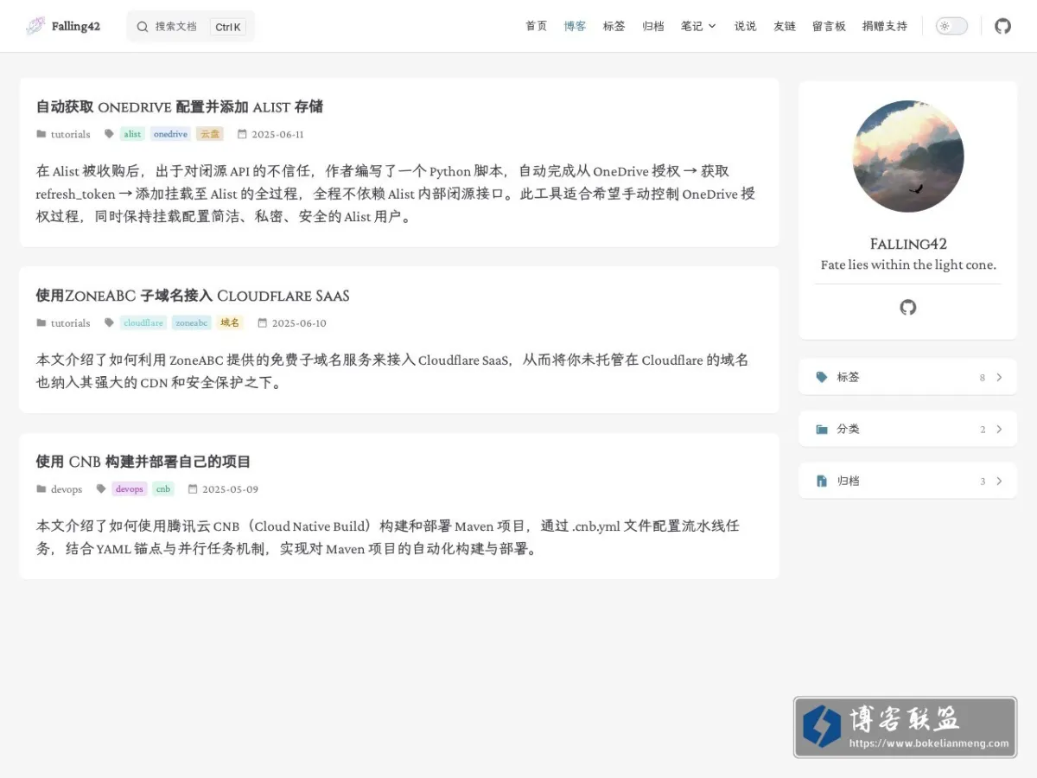Expand the 笔记 dropdown menu
Viewport: 1037px width, 778px height.
point(698,26)
